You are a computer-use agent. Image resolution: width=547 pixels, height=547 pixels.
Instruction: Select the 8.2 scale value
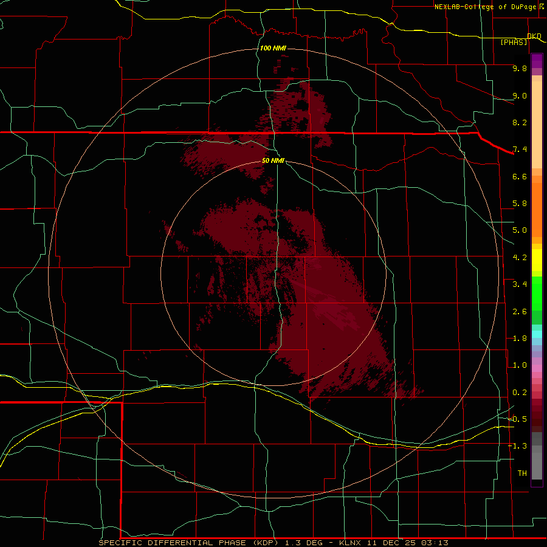520,122
